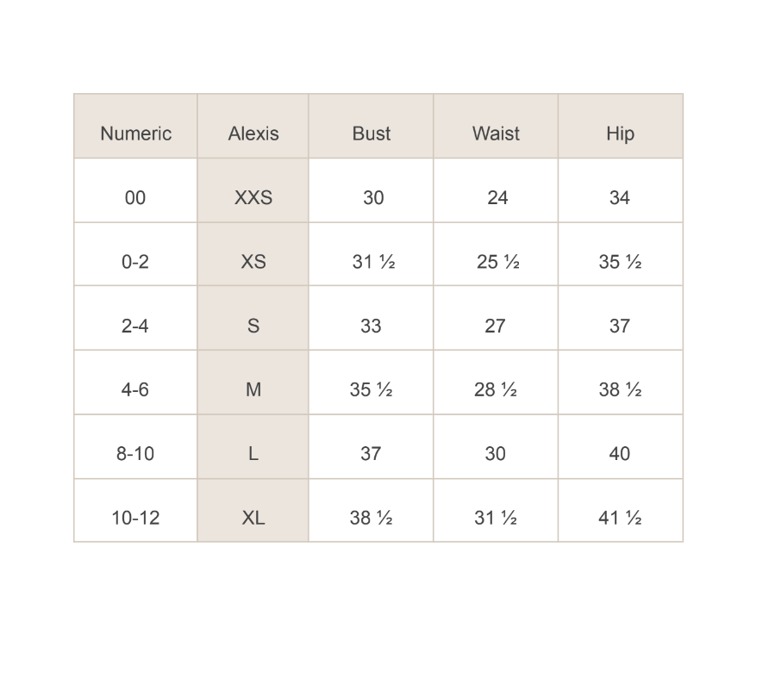Click the XL size cell

click(253, 518)
